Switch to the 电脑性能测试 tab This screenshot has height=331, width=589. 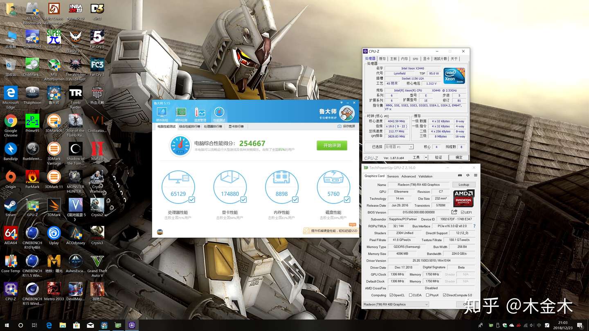(166, 127)
